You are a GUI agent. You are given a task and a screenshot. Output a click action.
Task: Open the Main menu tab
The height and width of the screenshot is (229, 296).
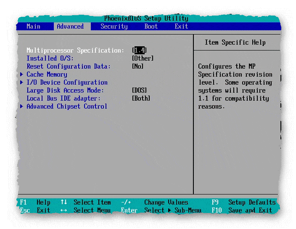tap(33, 26)
